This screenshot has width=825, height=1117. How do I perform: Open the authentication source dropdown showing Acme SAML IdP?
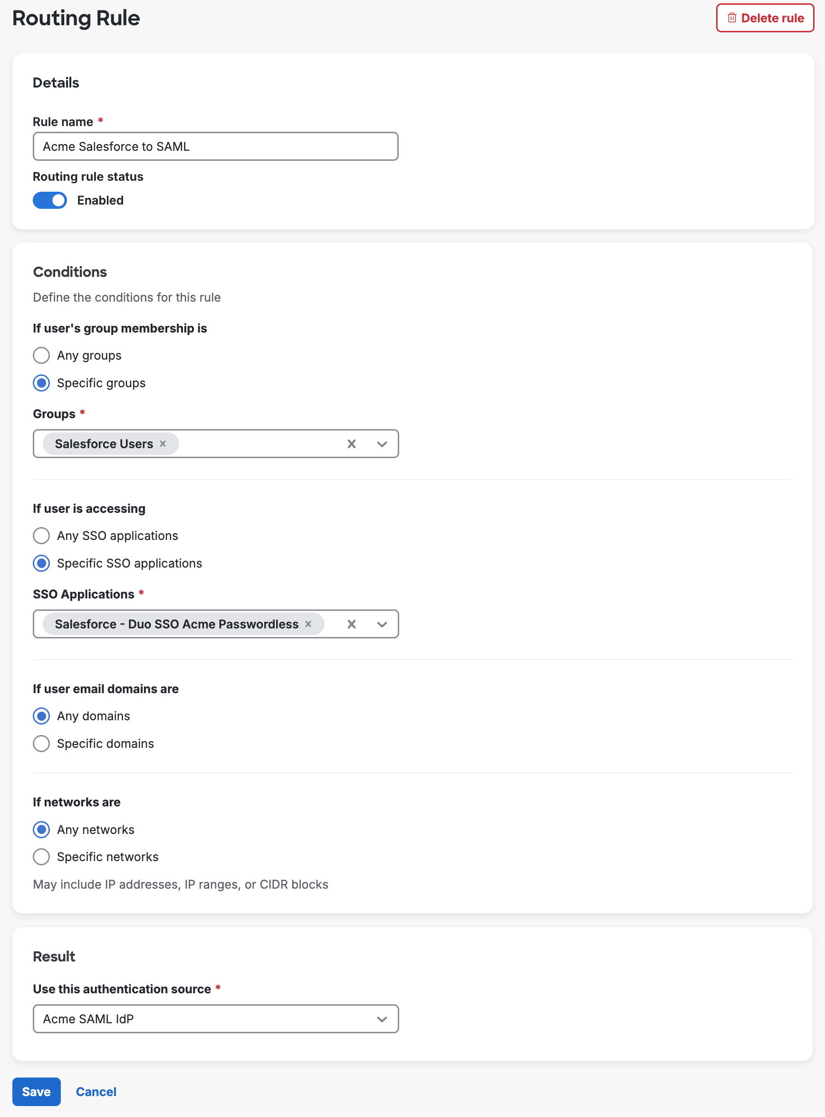(382, 1019)
